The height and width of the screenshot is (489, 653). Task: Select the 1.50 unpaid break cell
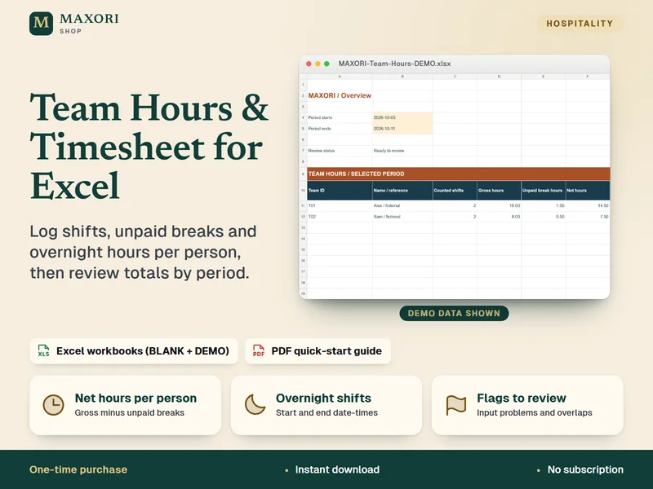click(543, 205)
